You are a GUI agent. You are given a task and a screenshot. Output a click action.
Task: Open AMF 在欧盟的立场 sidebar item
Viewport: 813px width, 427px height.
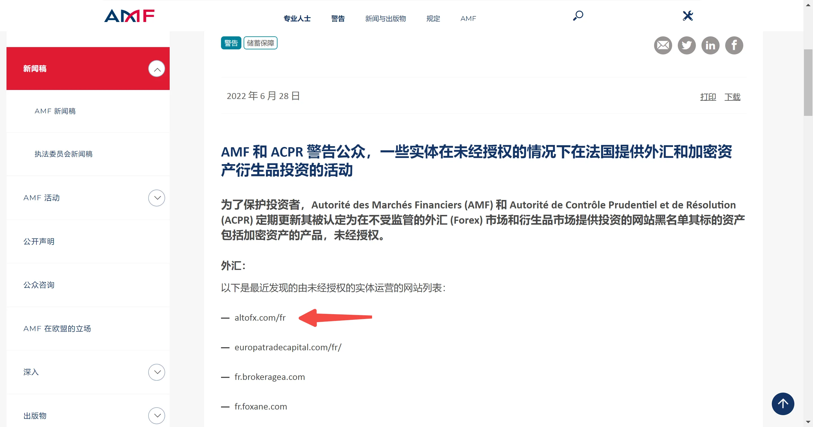click(x=57, y=329)
